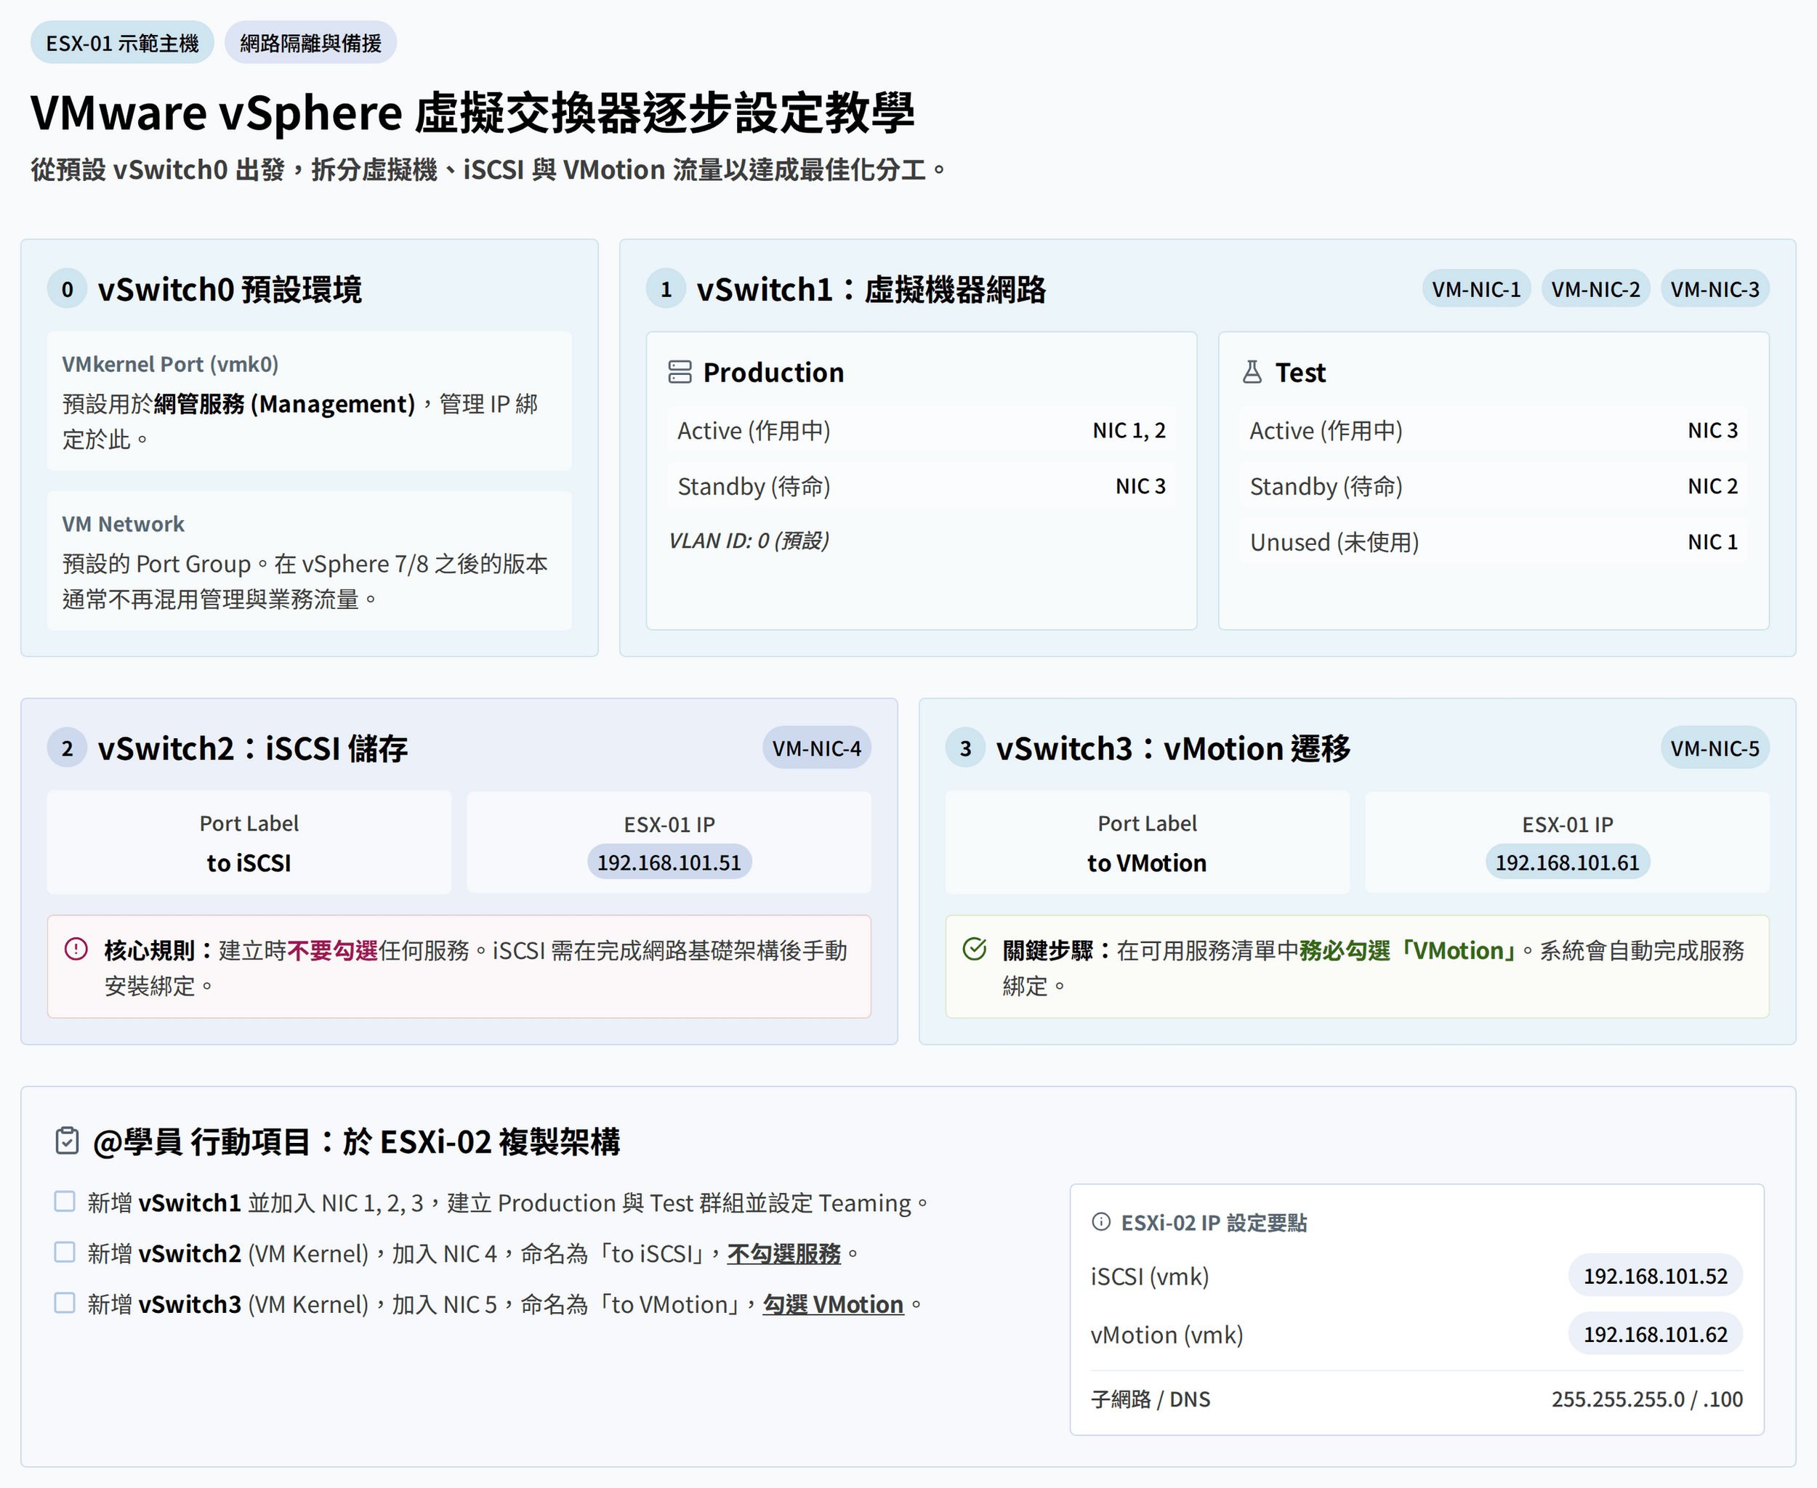Click the Standby NIC 3 row in Production
This screenshot has width=1817, height=1488.
921,486
